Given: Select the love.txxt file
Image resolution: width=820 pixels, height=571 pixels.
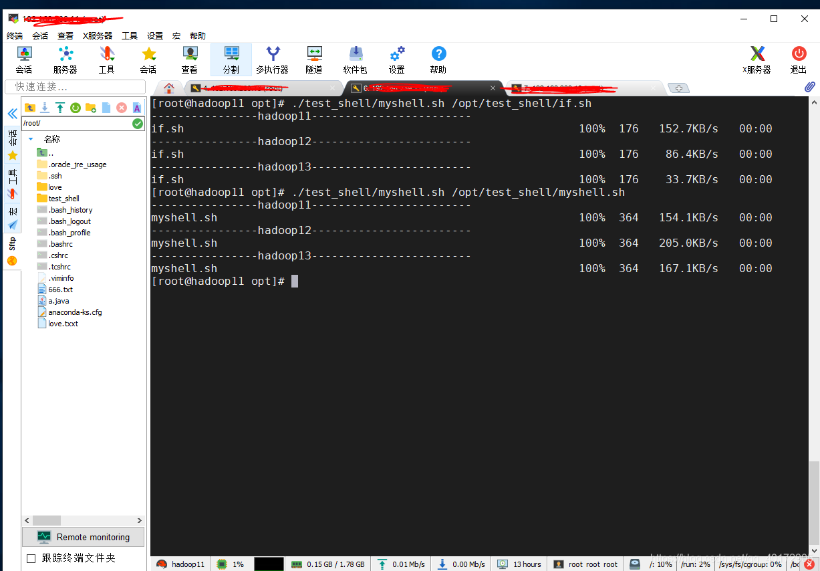Looking at the screenshot, I should (x=57, y=324).
